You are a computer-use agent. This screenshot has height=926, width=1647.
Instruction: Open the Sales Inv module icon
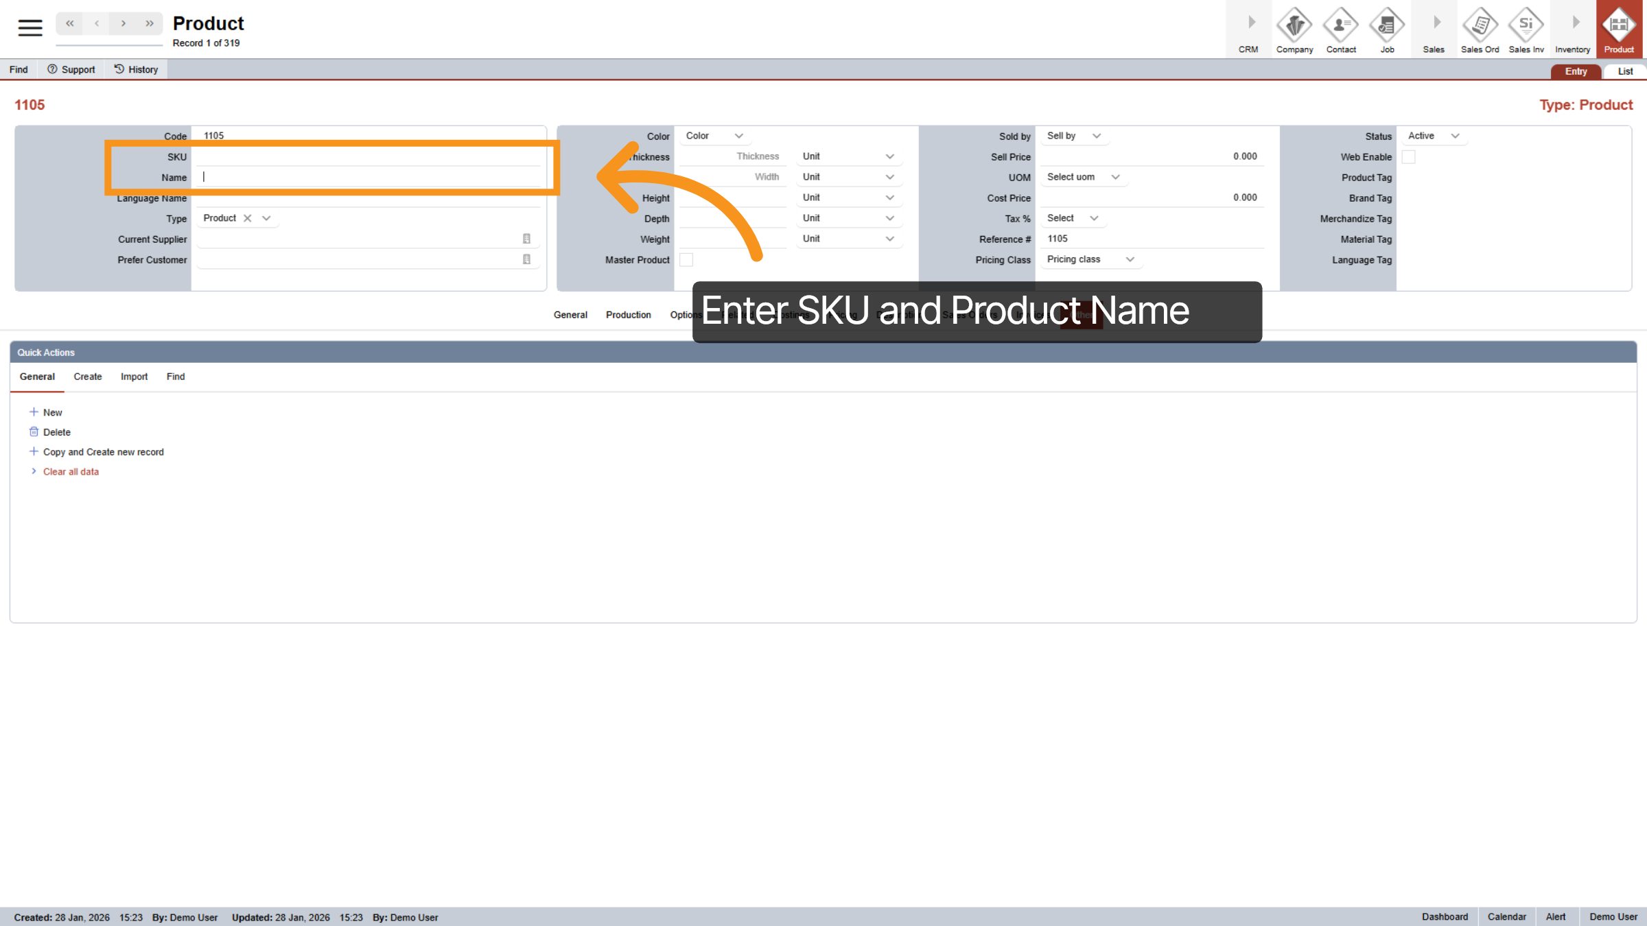click(1526, 27)
